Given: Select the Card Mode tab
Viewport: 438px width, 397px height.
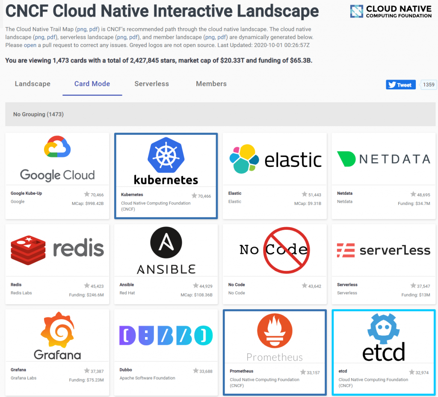Looking at the screenshot, I should 92,84.
